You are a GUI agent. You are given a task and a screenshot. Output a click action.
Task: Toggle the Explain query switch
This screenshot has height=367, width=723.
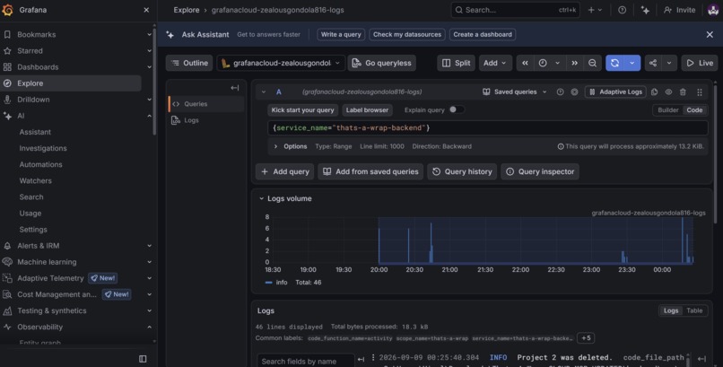(x=457, y=109)
